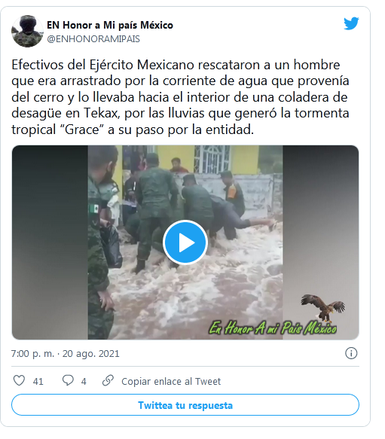385x439 pixels.
Task: Open tweet info circle icon
Action: tap(351, 353)
